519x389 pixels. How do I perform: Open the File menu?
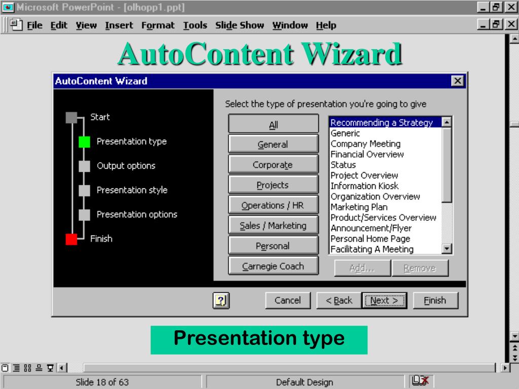(x=34, y=25)
